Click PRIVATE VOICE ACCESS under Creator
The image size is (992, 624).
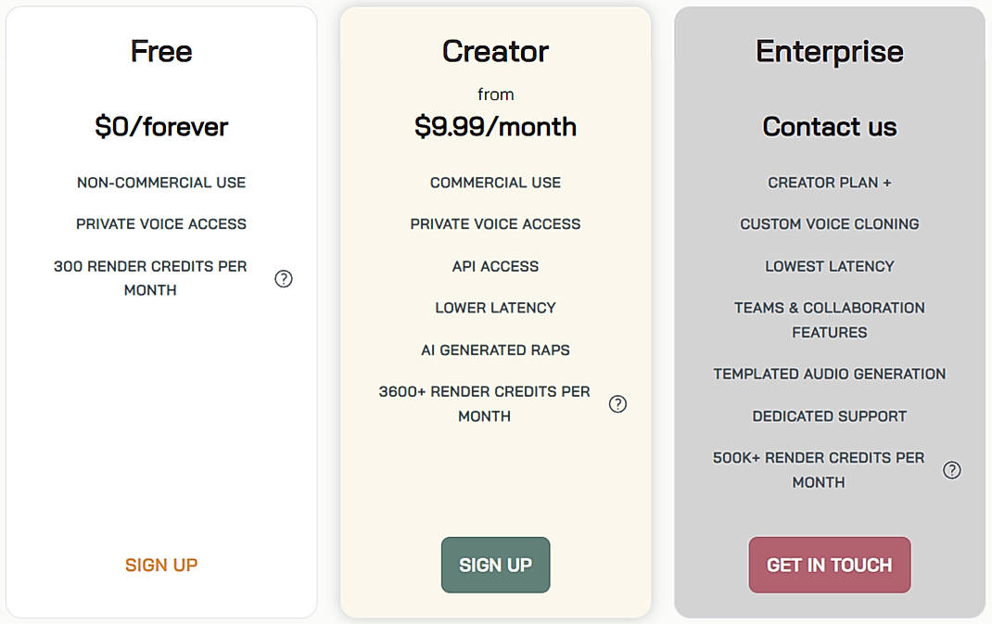pyautogui.click(x=495, y=223)
